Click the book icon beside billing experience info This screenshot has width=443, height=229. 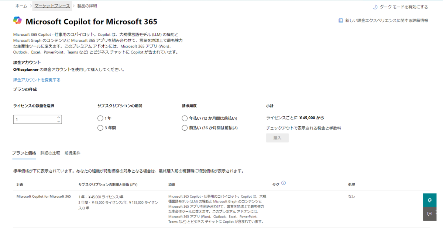pyautogui.click(x=341, y=21)
